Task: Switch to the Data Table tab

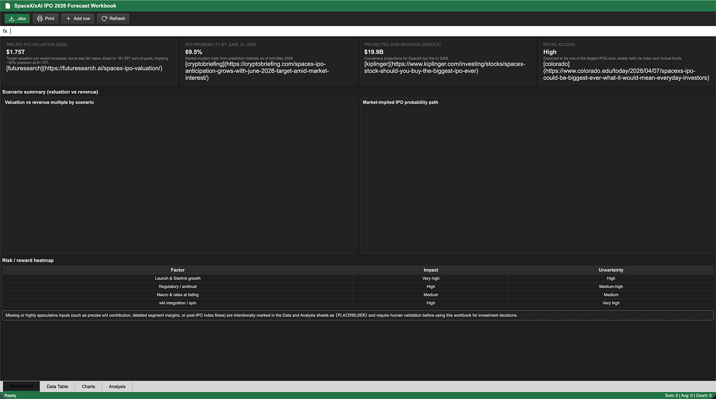Action: click(x=58, y=386)
